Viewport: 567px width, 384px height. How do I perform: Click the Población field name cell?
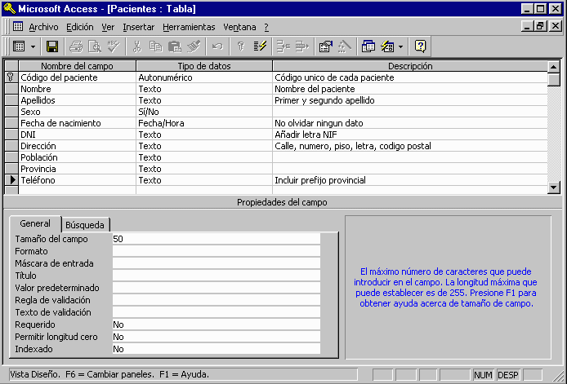pyautogui.click(x=77, y=157)
